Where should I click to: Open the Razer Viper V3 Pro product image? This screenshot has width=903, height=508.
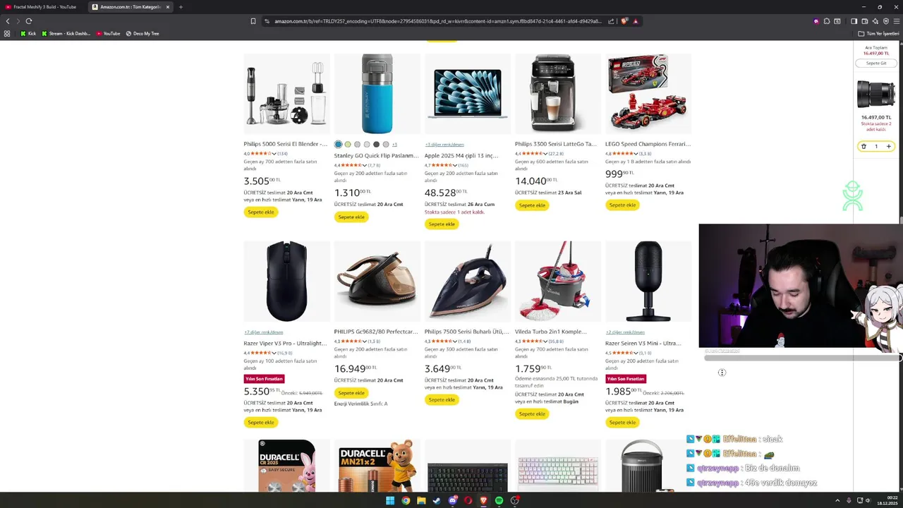pos(286,282)
